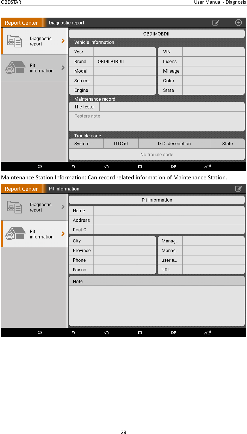This screenshot has width=247, height=434.
Task: Click Phone input field
Action: [x=125, y=260]
